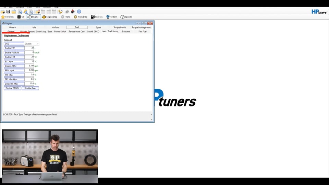Click the Disable Gear button
The image size is (329, 185).
[30, 88]
